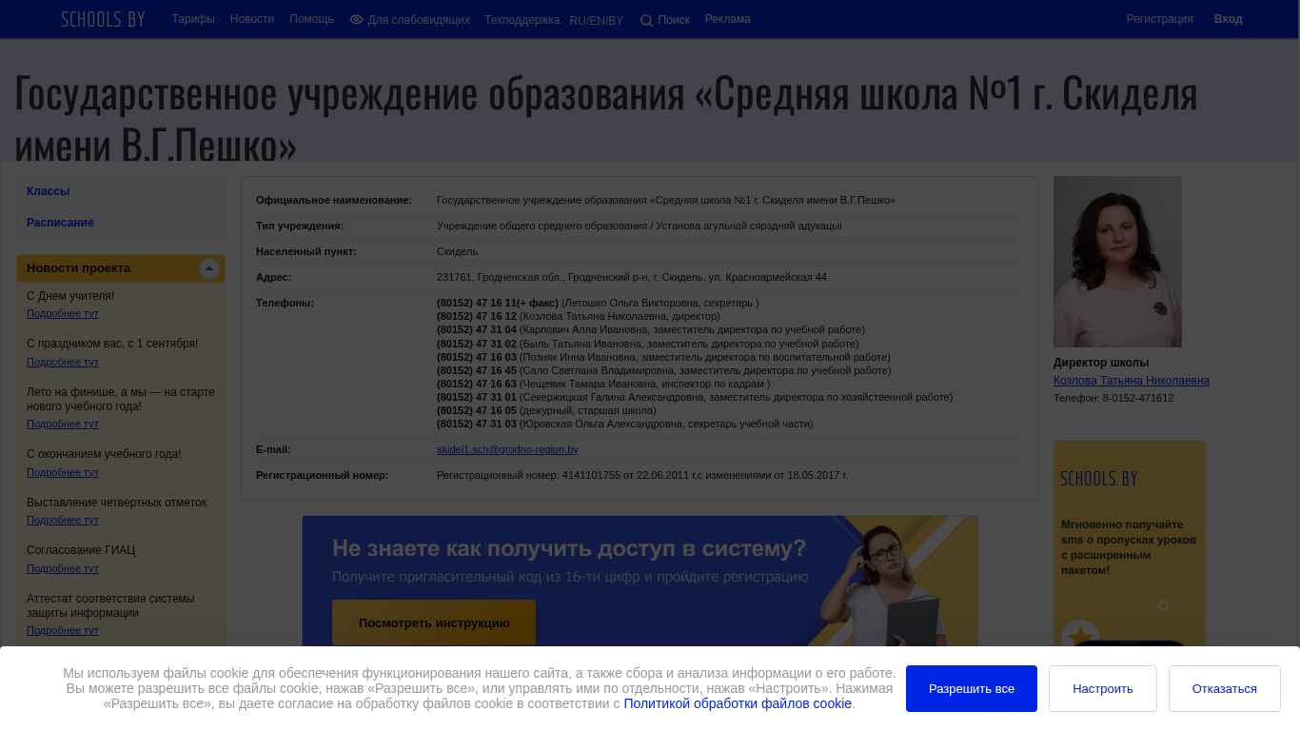Click the director's photo

point(1117,262)
